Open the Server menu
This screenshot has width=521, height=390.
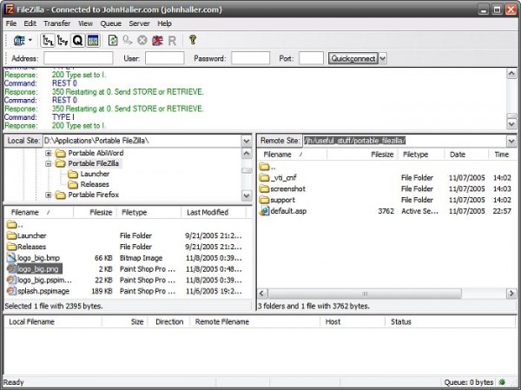(x=139, y=22)
